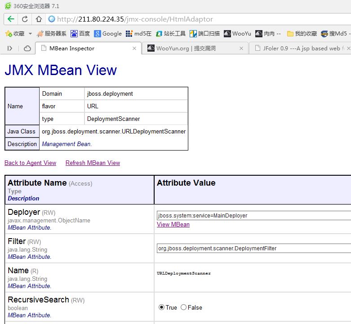
Task: Click the cloud sync icon
Action: pos(27,49)
